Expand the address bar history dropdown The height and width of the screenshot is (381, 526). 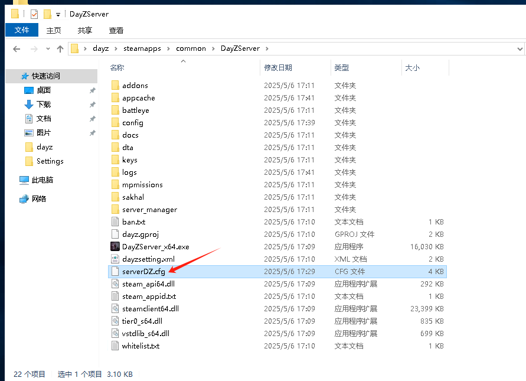pyautogui.click(x=520, y=49)
